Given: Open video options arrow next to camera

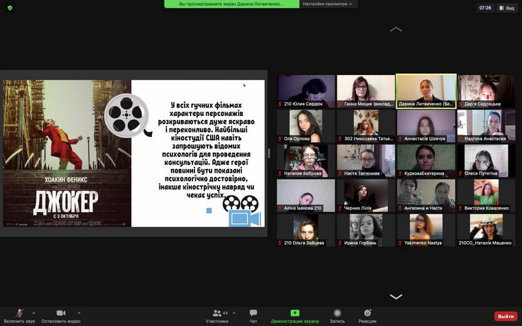Looking at the screenshot, I should [x=79, y=313].
